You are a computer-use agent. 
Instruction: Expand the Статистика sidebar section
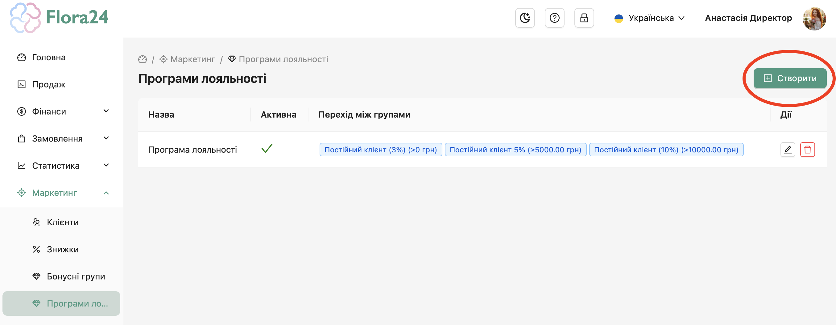pos(63,166)
